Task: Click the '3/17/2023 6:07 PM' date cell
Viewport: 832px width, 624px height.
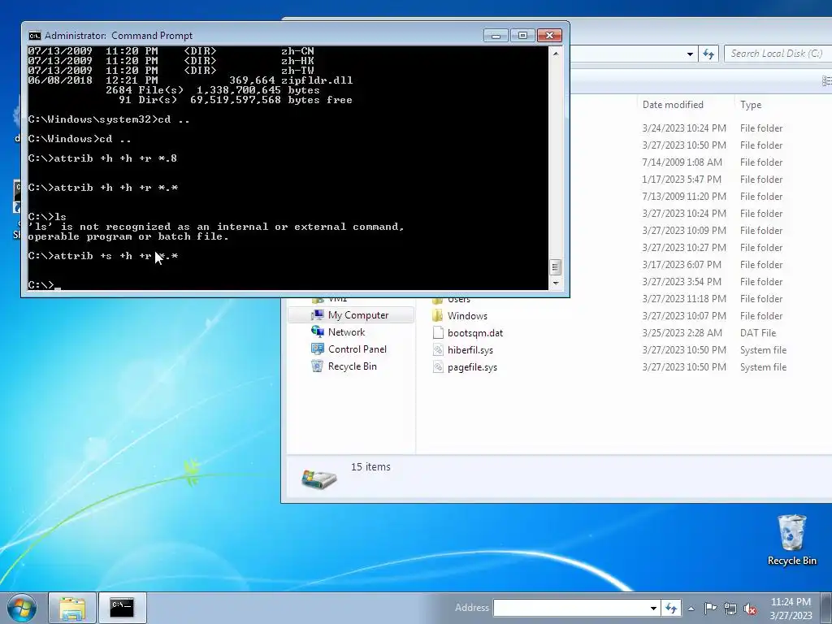Action: (x=682, y=265)
